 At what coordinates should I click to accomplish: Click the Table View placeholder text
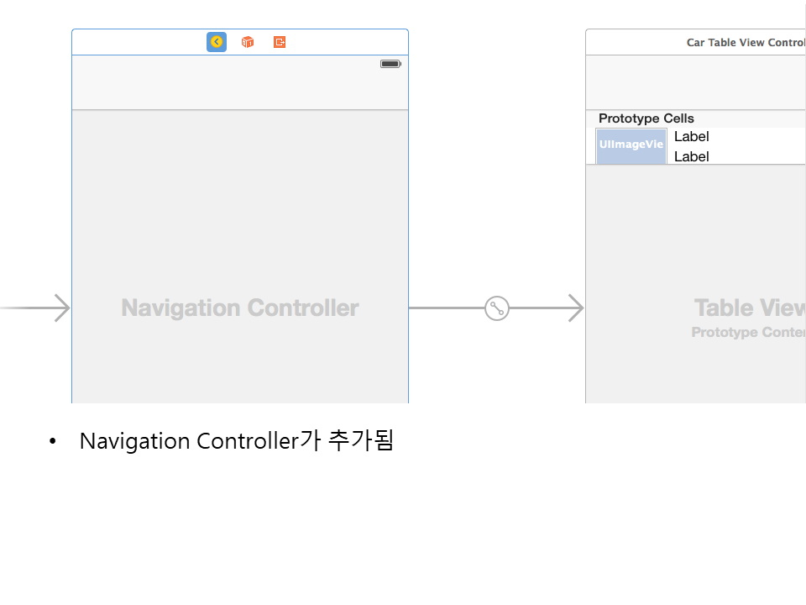click(749, 308)
